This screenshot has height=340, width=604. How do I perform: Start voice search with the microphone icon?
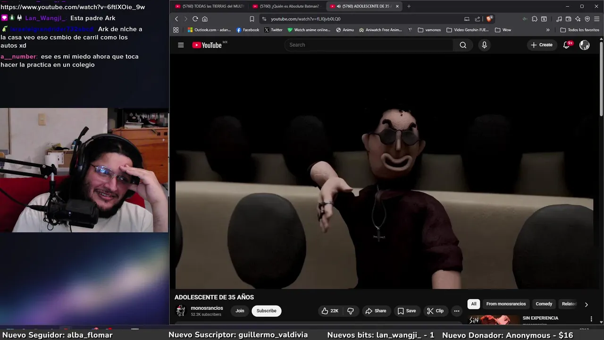484,45
